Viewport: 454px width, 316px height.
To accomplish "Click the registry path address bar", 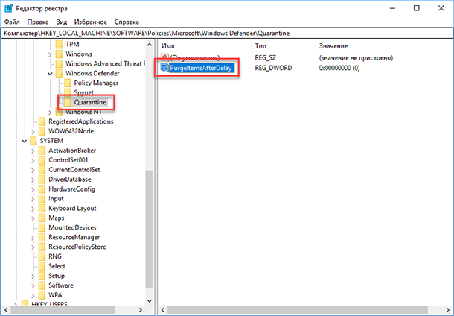I will click(x=227, y=33).
